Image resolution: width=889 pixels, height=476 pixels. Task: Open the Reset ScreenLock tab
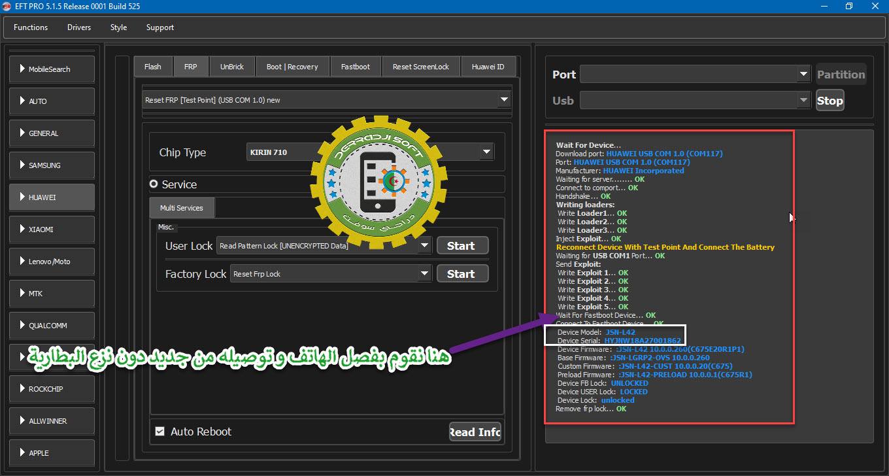click(x=421, y=67)
